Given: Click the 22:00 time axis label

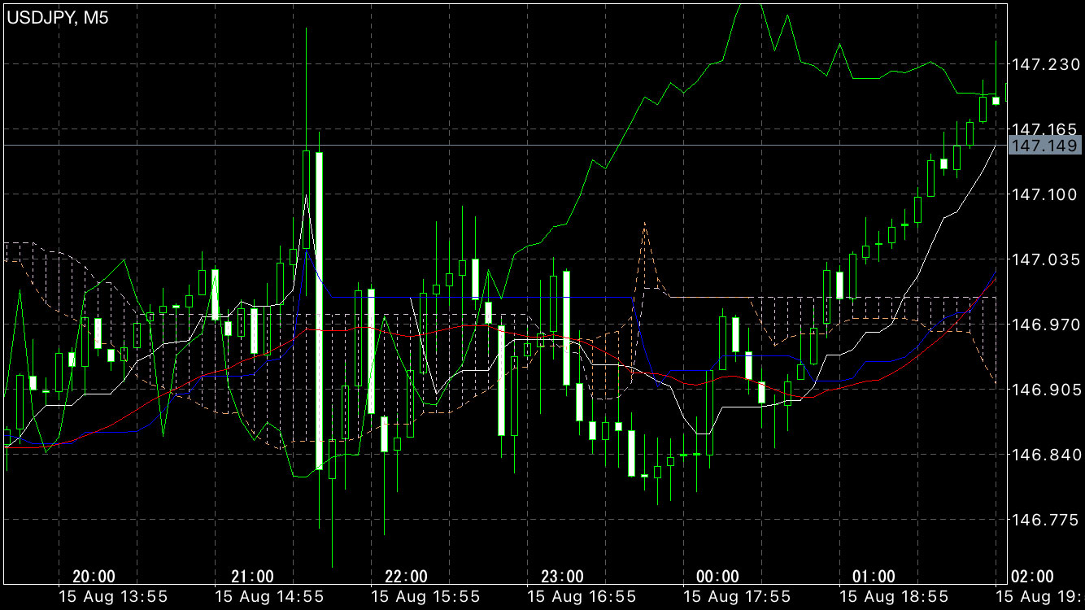Looking at the screenshot, I should tap(406, 577).
